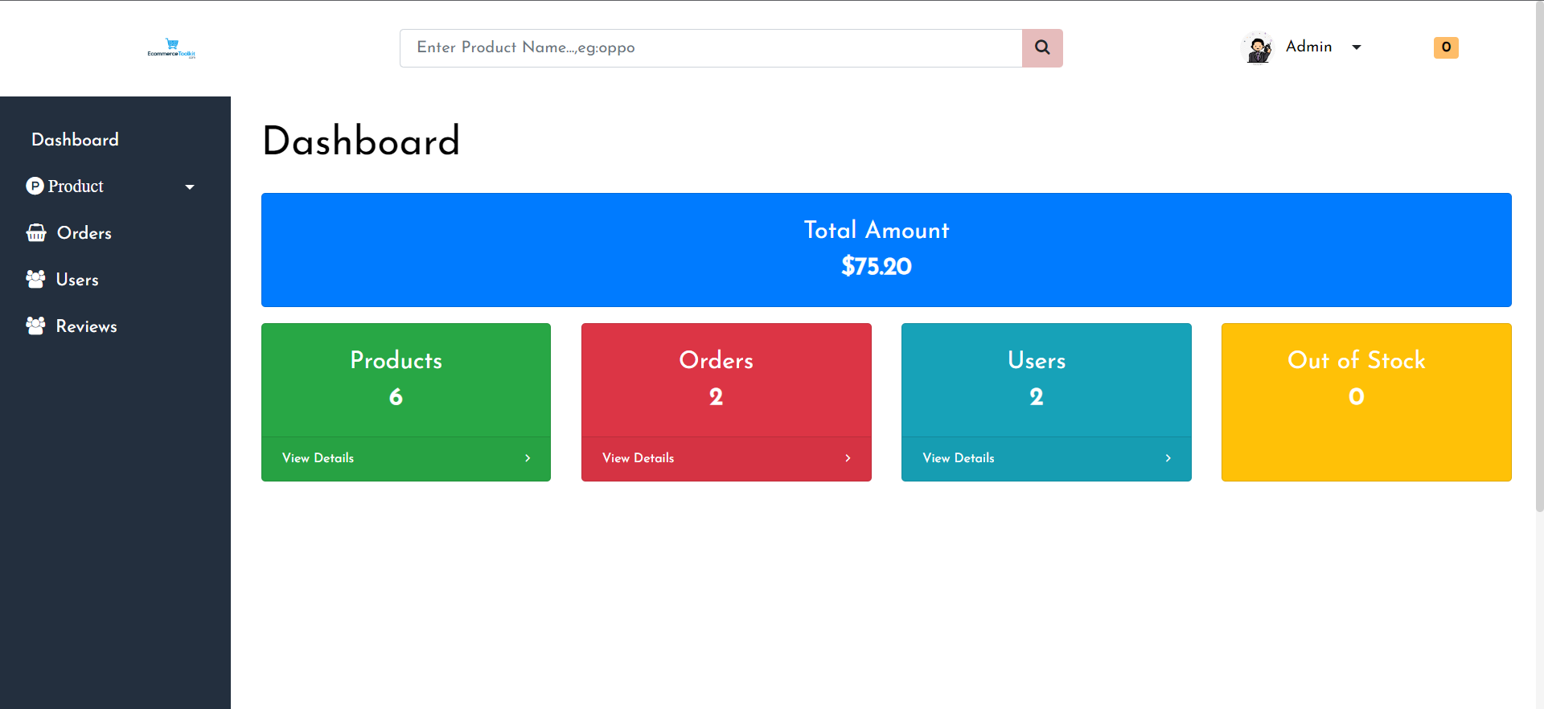Open Users from the sidebar menu
This screenshot has height=709, width=1544.
[x=77, y=279]
